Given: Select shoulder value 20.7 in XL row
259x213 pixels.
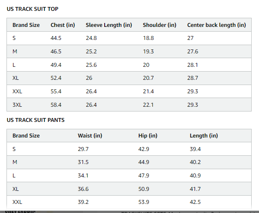Looking at the screenshot, I should coord(148,78).
